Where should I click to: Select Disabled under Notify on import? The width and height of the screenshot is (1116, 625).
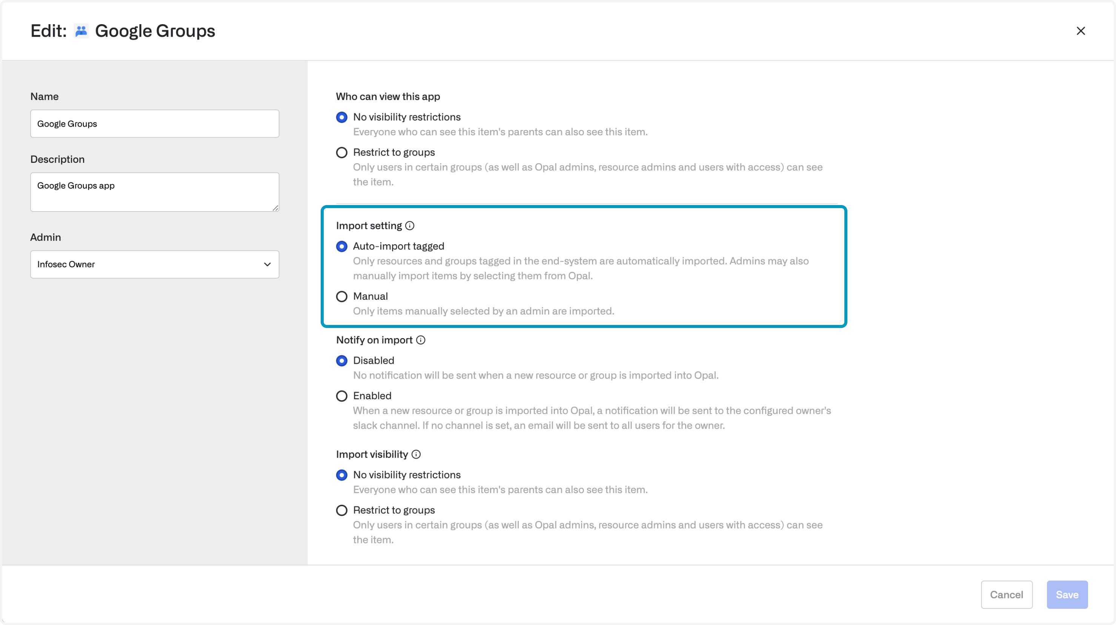click(x=342, y=360)
